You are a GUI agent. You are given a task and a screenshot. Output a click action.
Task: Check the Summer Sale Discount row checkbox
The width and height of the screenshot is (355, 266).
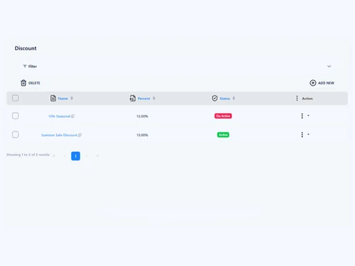click(16, 135)
